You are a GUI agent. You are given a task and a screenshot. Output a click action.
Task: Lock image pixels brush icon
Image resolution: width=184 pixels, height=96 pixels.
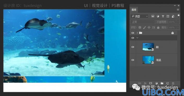pyautogui.click(x=144, y=28)
